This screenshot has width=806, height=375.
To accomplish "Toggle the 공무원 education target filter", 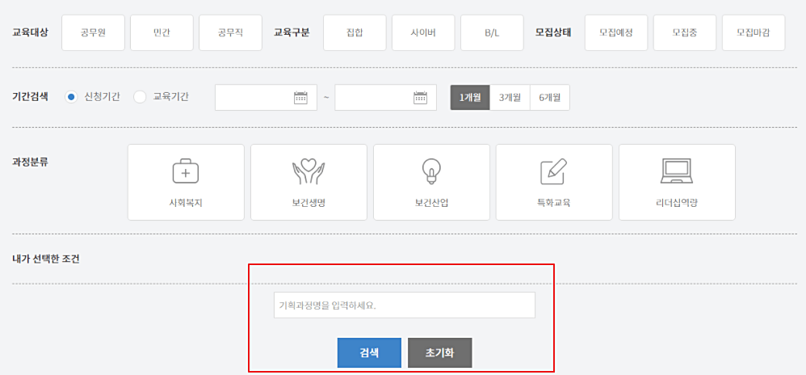I will click(93, 32).
